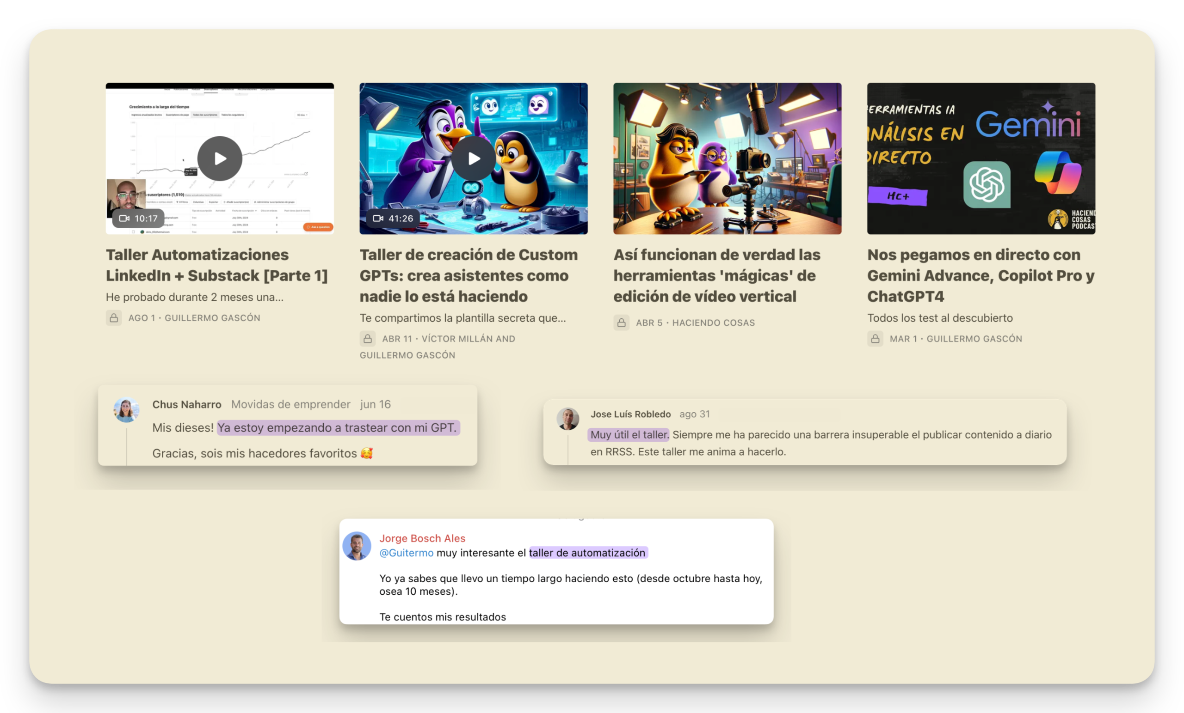This screenshot has height=713, width=1184.
Task: Play the Custom GPTs workshop video
Action: pyautogui.click(x=473, y=158)
